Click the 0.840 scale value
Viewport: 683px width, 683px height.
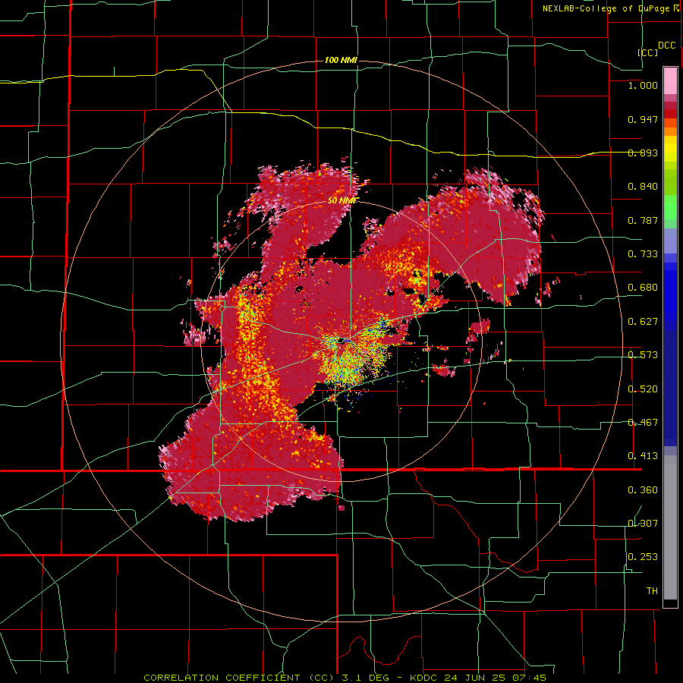tap(643, 187)
